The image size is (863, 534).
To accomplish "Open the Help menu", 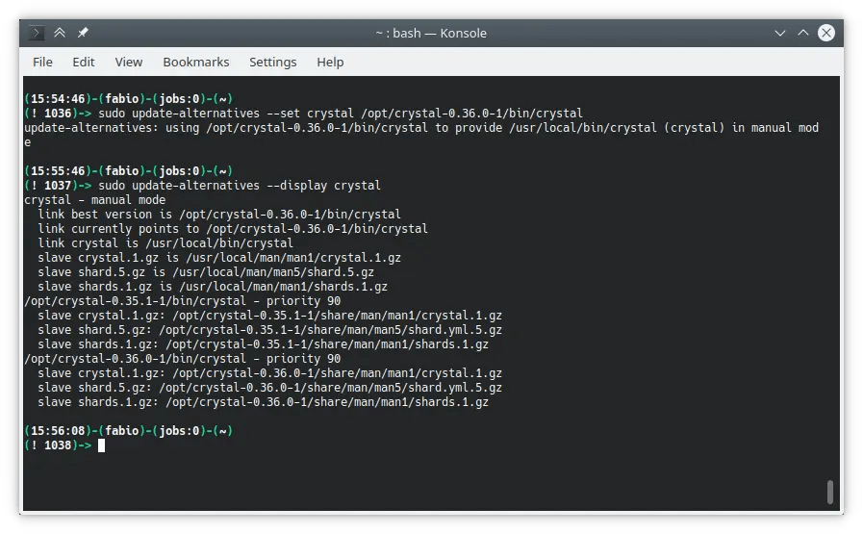I will click(x=330, y=63).
